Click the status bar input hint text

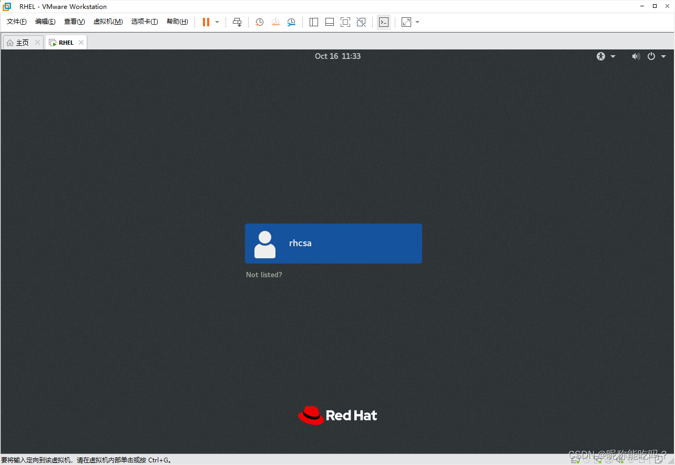[86, 460]
